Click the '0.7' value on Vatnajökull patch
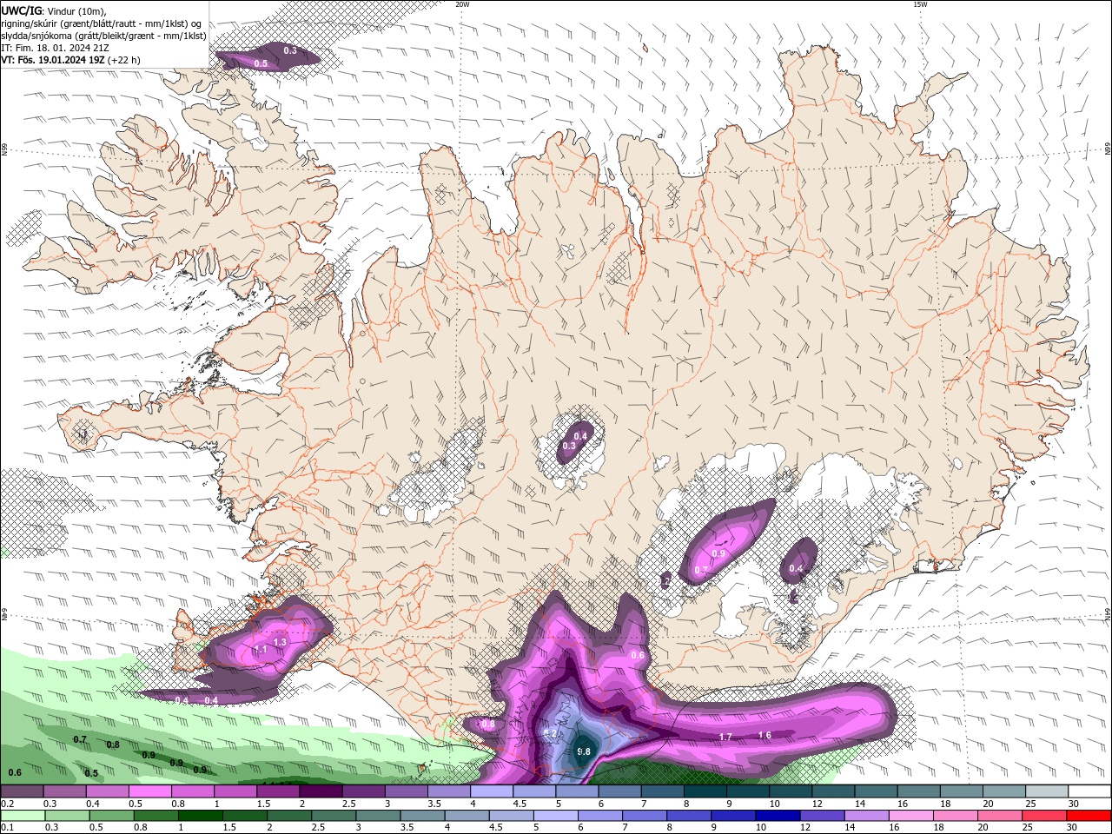This screenshot has width=1112, height=834. [x=701, y=570]
